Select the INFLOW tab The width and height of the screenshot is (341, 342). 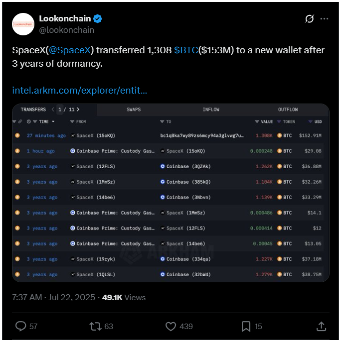click(211, 110)
